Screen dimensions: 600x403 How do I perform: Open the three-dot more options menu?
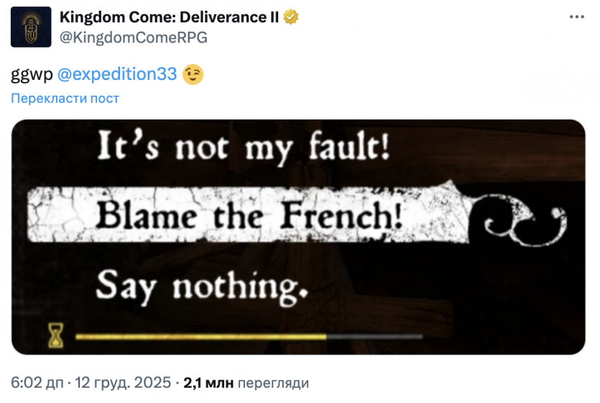tap(576, 17)
